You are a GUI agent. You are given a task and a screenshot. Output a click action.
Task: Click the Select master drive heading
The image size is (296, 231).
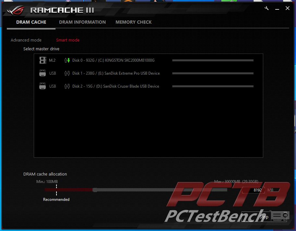click(41, 49)
